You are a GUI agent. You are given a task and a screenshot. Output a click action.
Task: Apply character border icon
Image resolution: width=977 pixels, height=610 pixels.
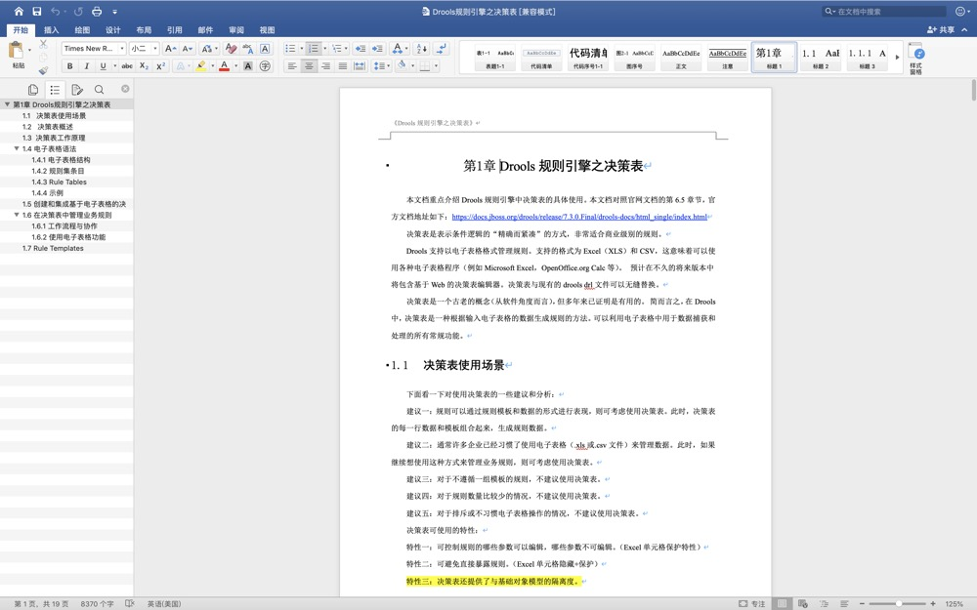tap(265, 48)
